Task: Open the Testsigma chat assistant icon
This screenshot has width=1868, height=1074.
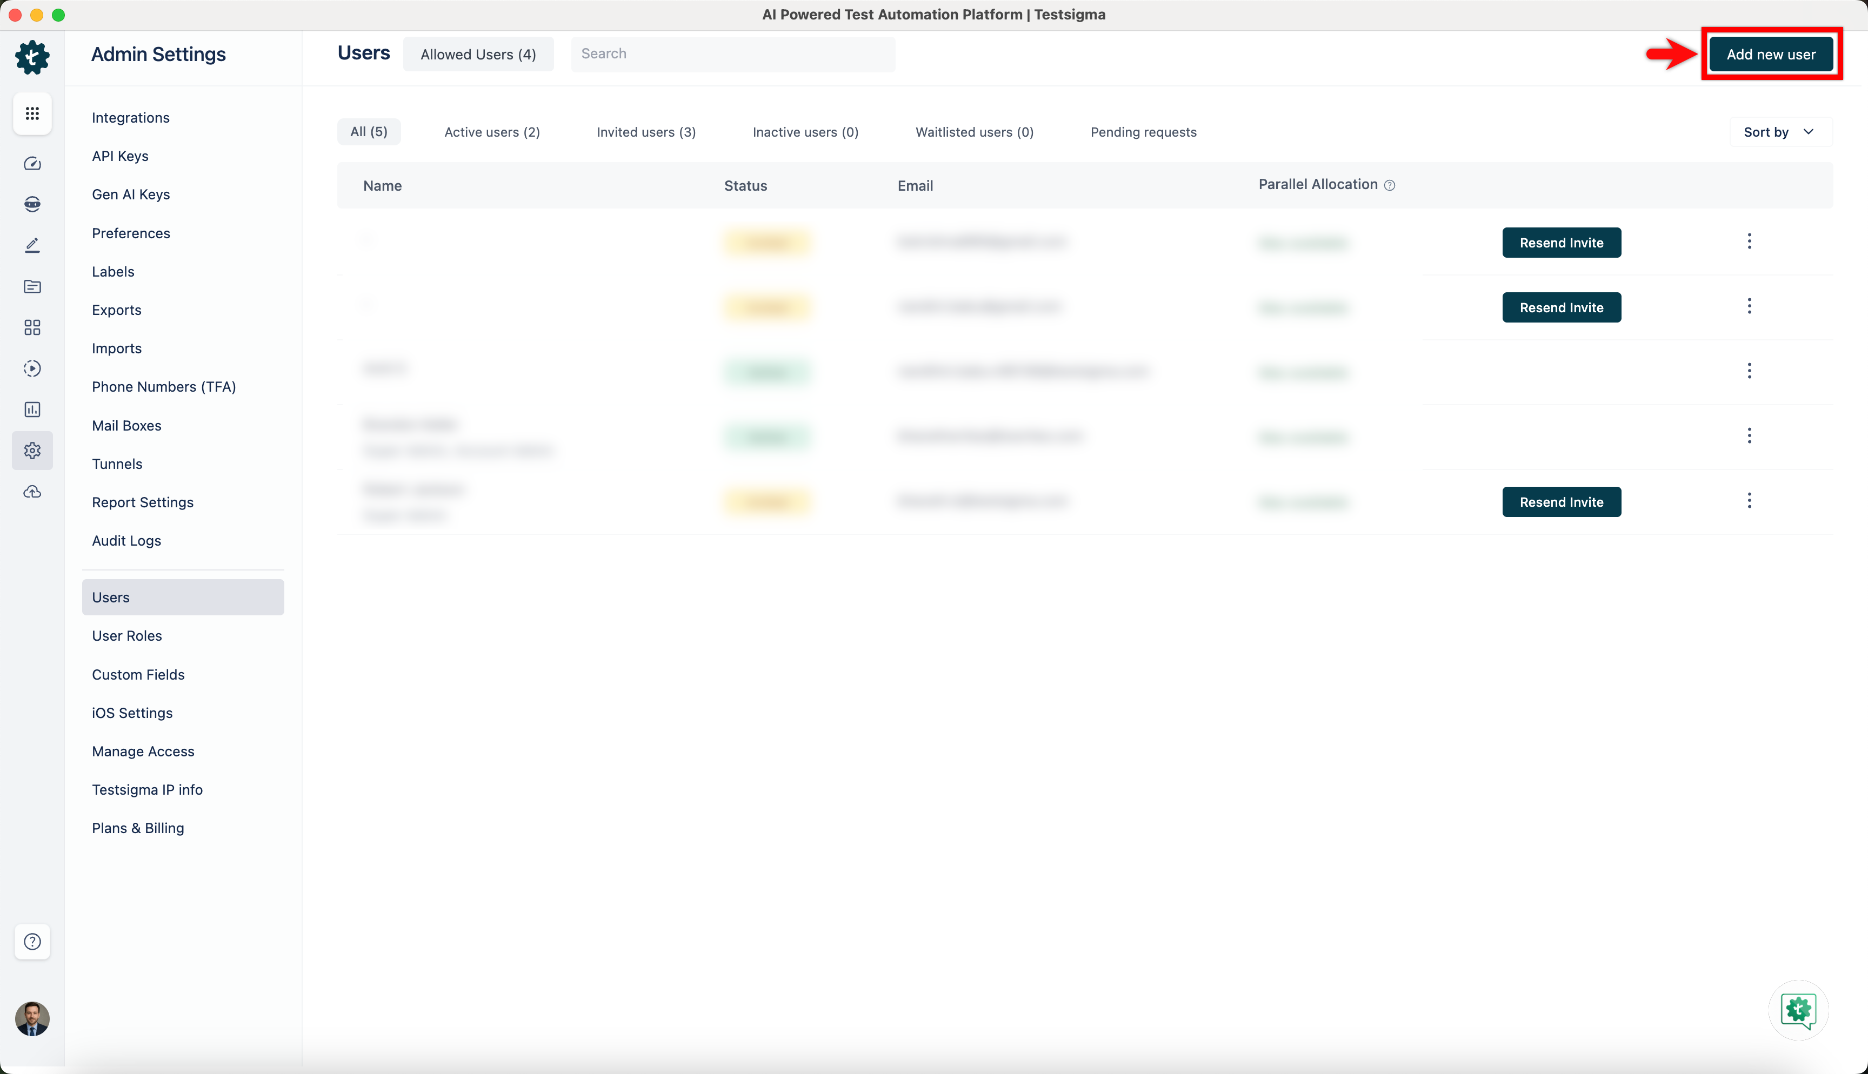Action: click(x=1798, y=1010)
